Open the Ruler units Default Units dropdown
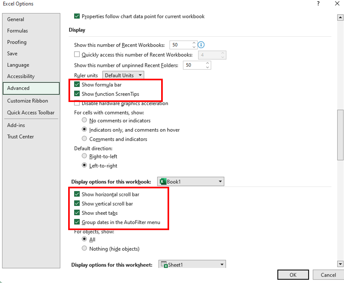Viewport: 344px width, 283px height. pyautogui.click(x=123, y=75)
